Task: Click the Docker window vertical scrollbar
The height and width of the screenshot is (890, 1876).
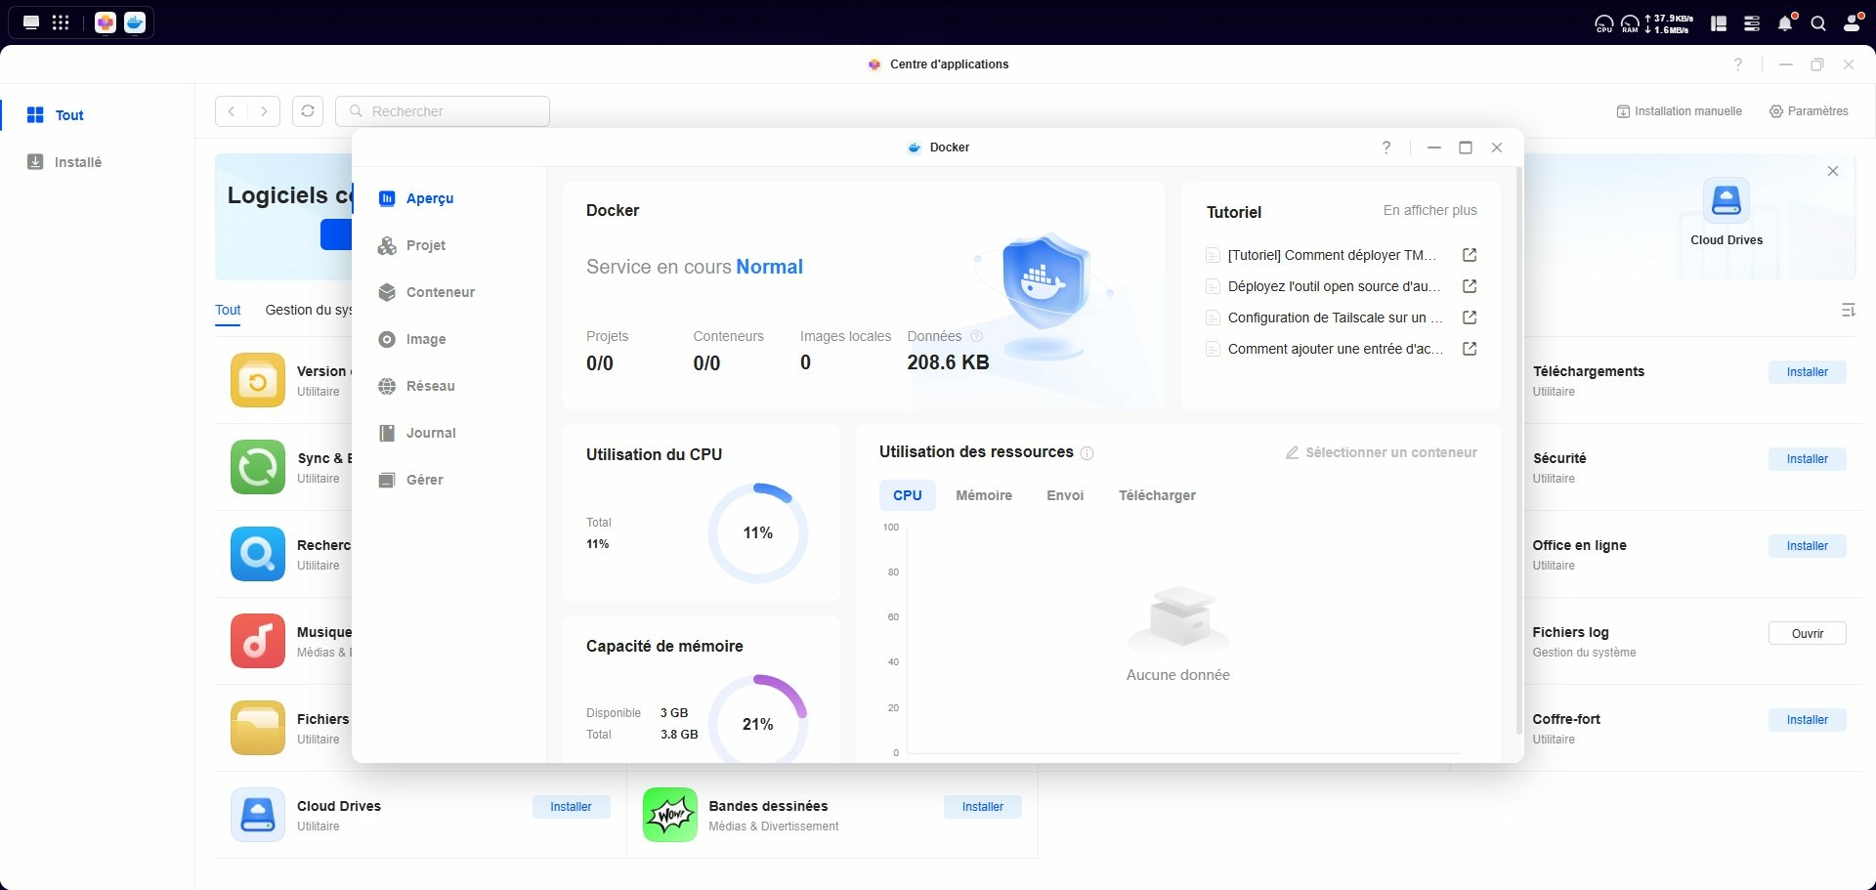Action: (x=1518, y=449)
